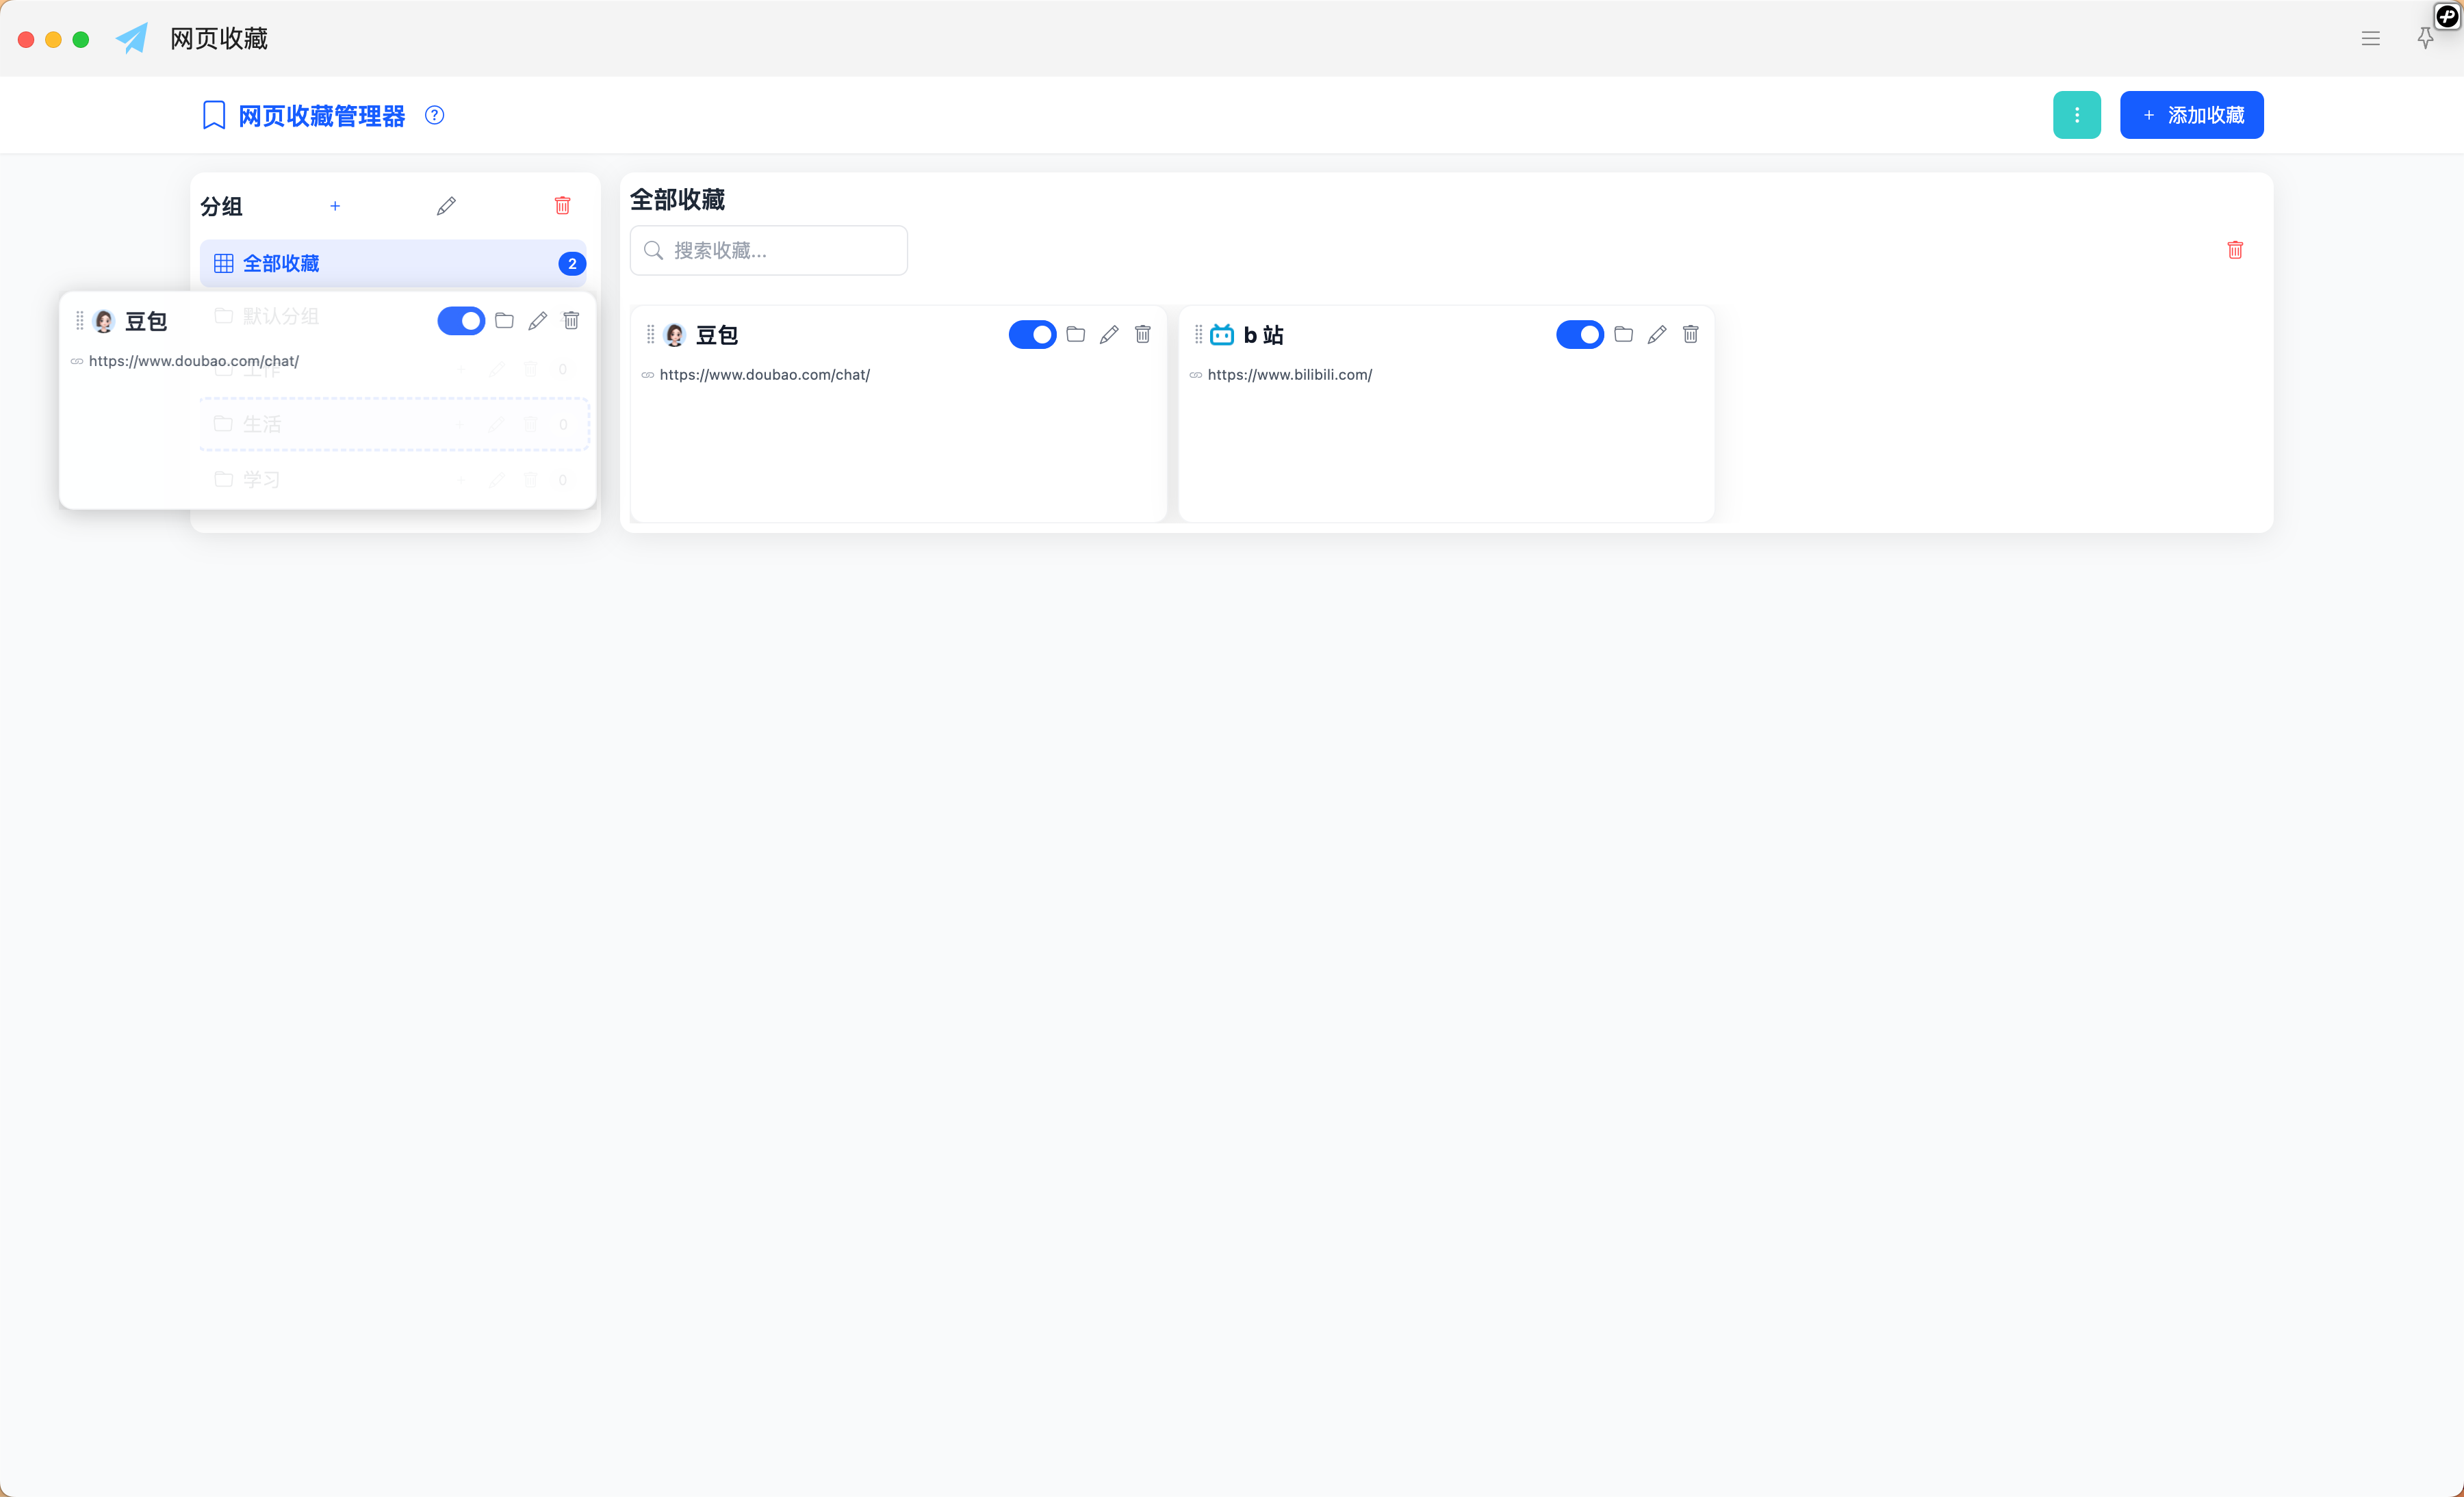Move 豆包 card to folder icon
The width and height of the screenshot is (2464, 1497).
[x=1075, y=334]
